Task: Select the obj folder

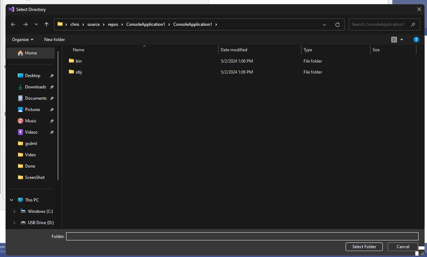Action: tap(79, 72)
